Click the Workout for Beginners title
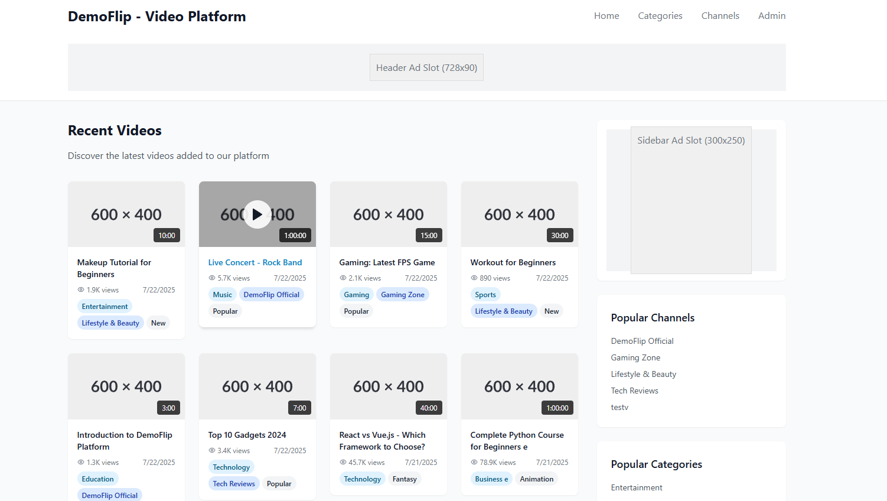This screenshot has height=501, width=887. pyautogui.click(x=513, y=262)
